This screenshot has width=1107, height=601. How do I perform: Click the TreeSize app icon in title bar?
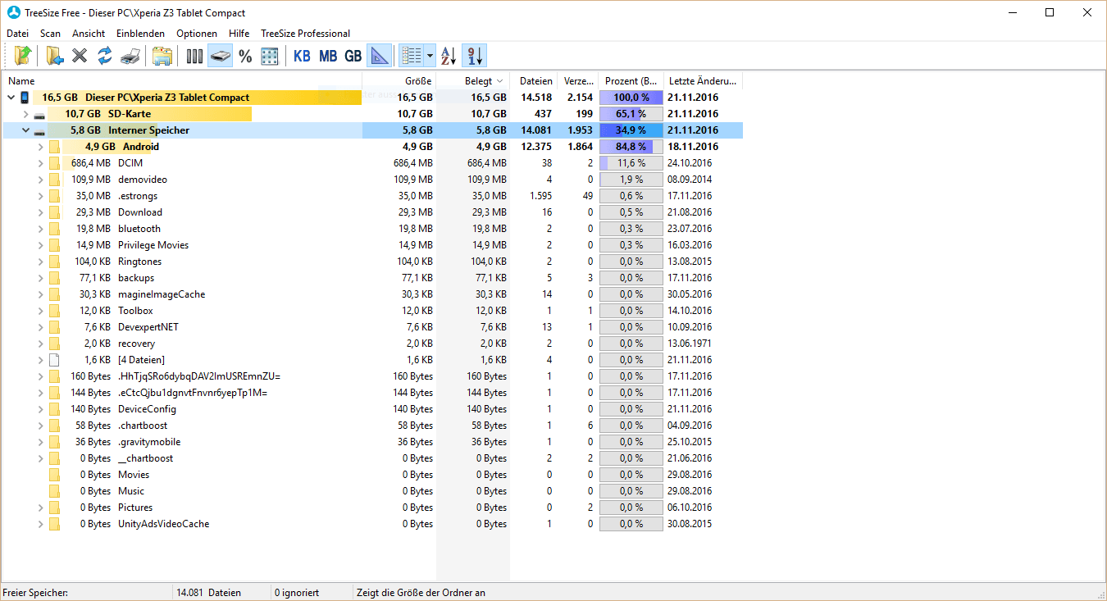(13, 12)
